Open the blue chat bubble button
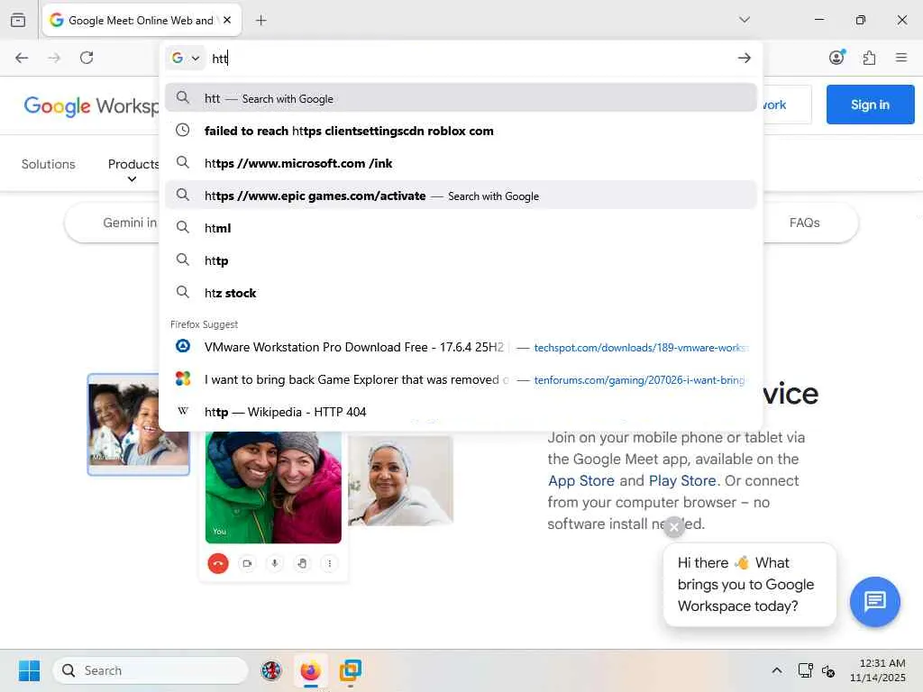Image resolution: width=923 pixels, height=692 pixels. point(874,601)
